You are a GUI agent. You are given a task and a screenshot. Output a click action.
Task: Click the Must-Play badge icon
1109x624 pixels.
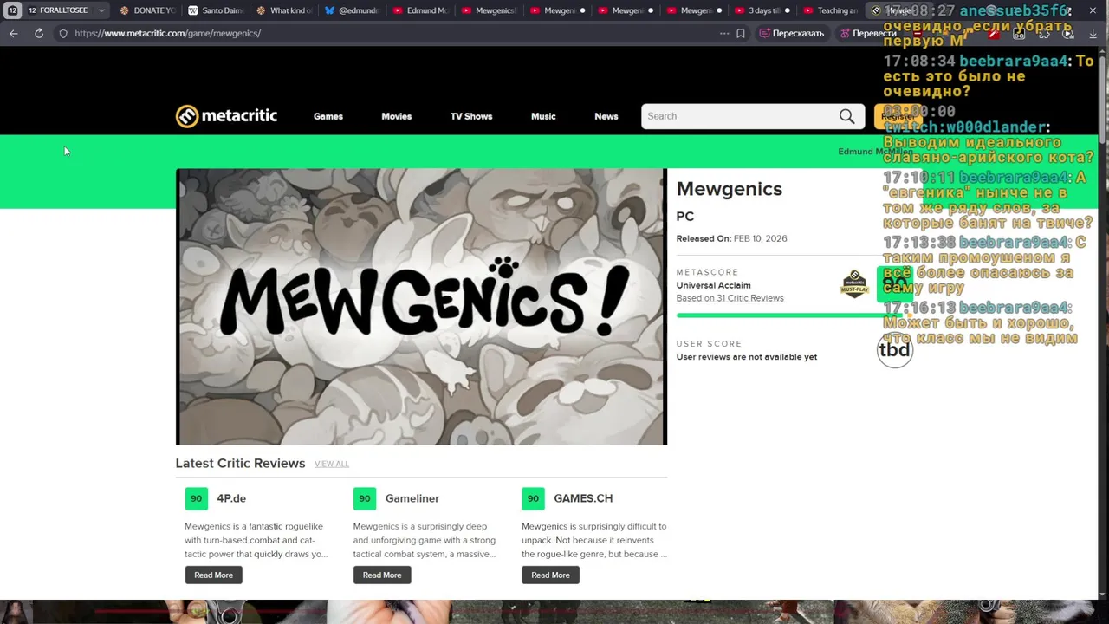(854, 283)
